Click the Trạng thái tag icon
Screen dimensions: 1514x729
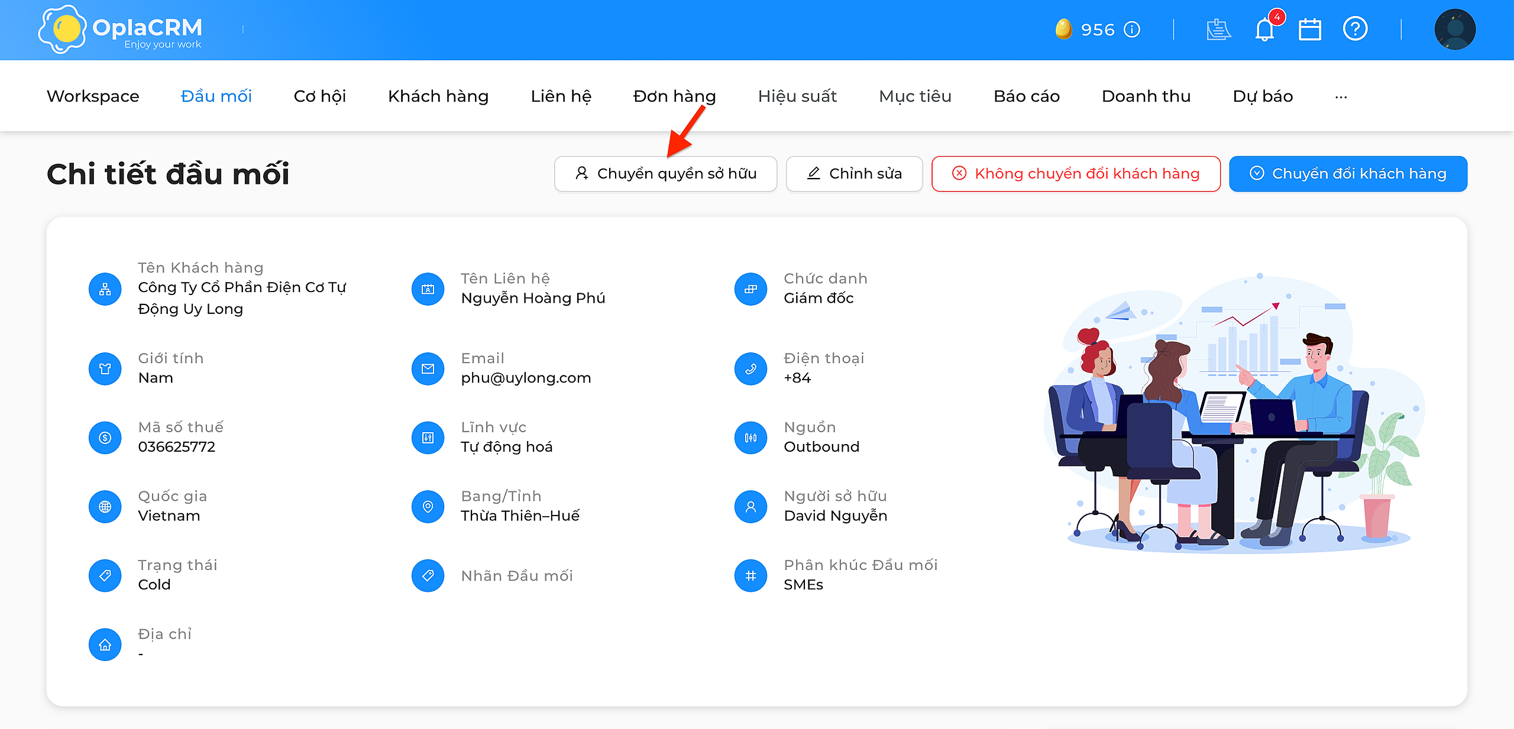105,575
